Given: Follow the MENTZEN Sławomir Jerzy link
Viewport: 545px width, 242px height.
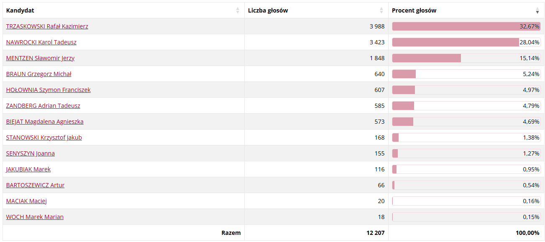Looking at the screenshot, I should [40, 58].
